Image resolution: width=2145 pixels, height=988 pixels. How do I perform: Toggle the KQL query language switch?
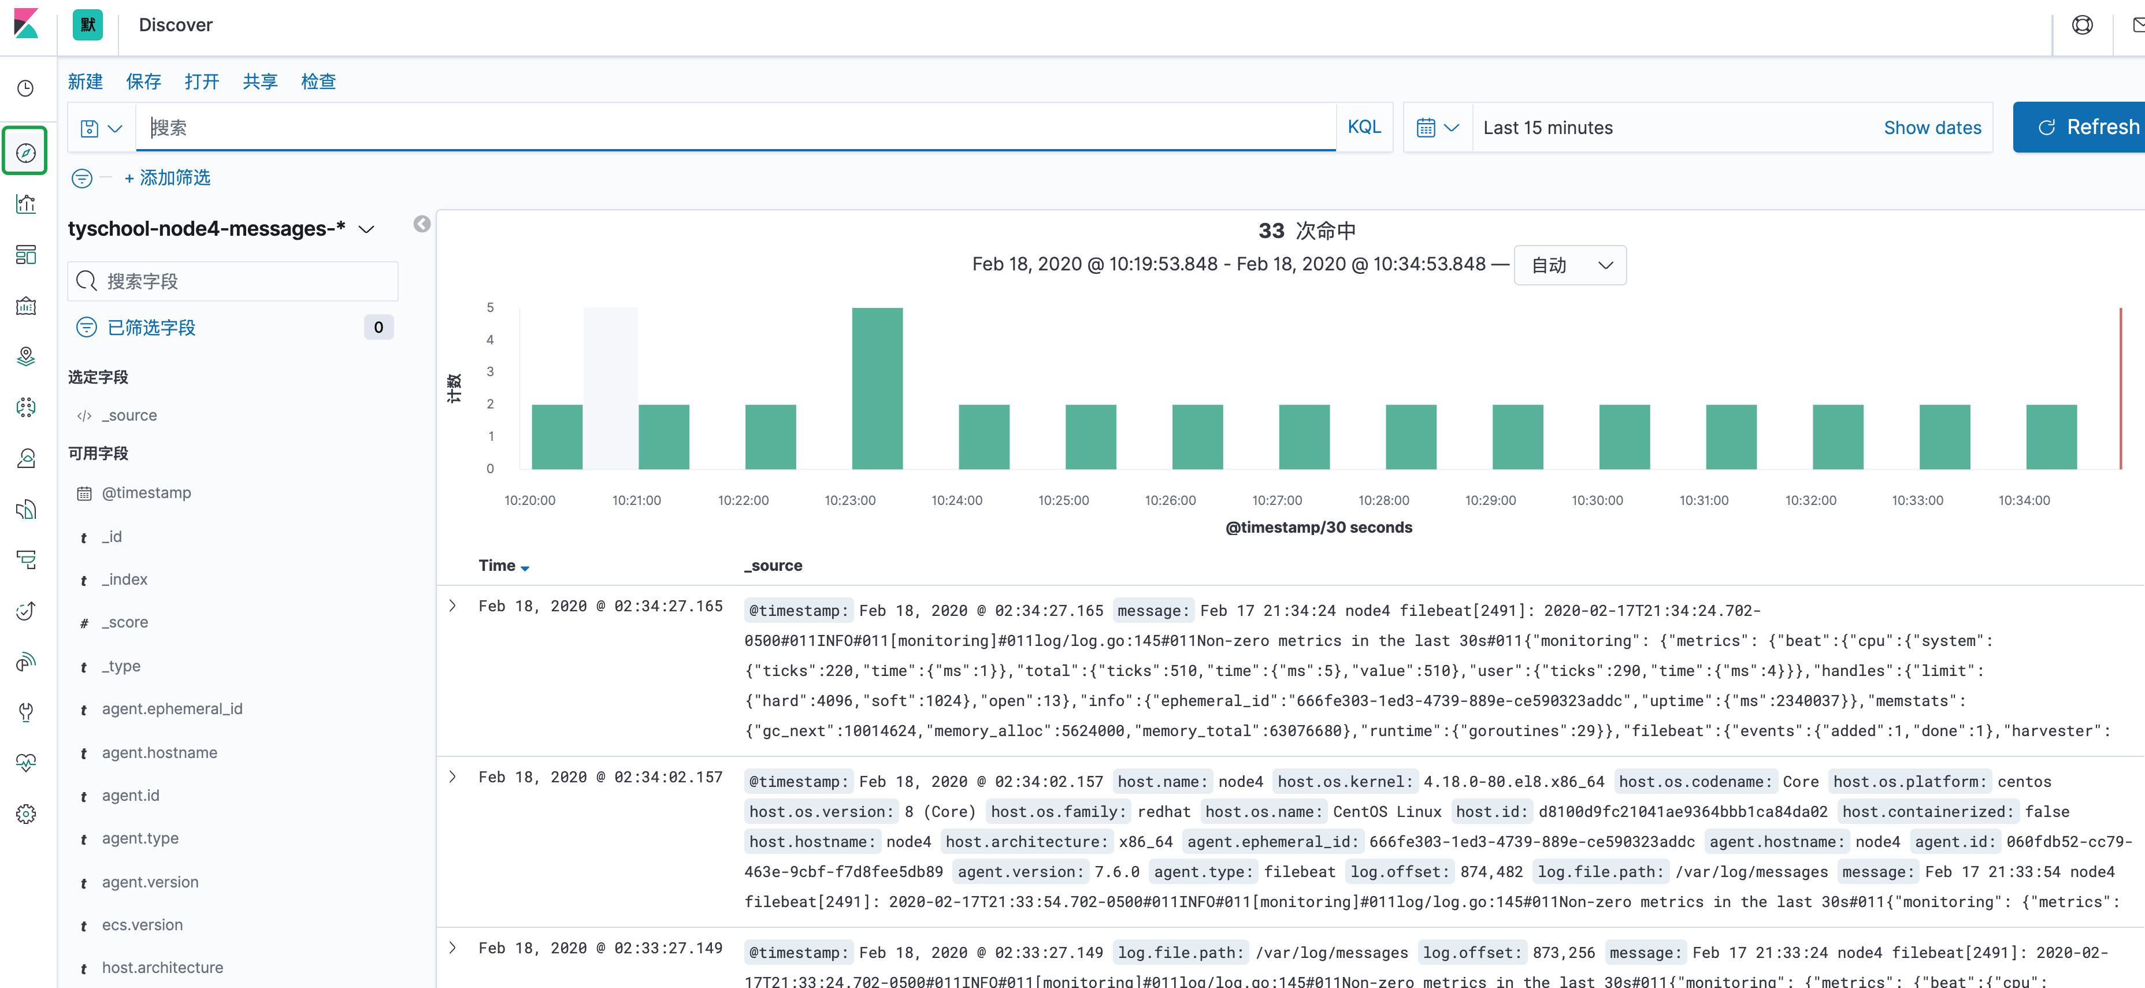(1363, 127)
